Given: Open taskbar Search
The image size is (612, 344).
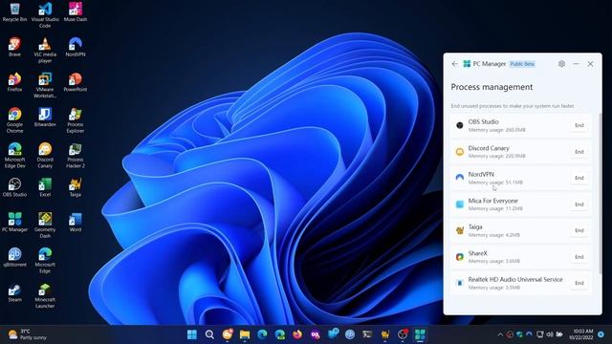Looking at the screenshot, I should (209, 334).
